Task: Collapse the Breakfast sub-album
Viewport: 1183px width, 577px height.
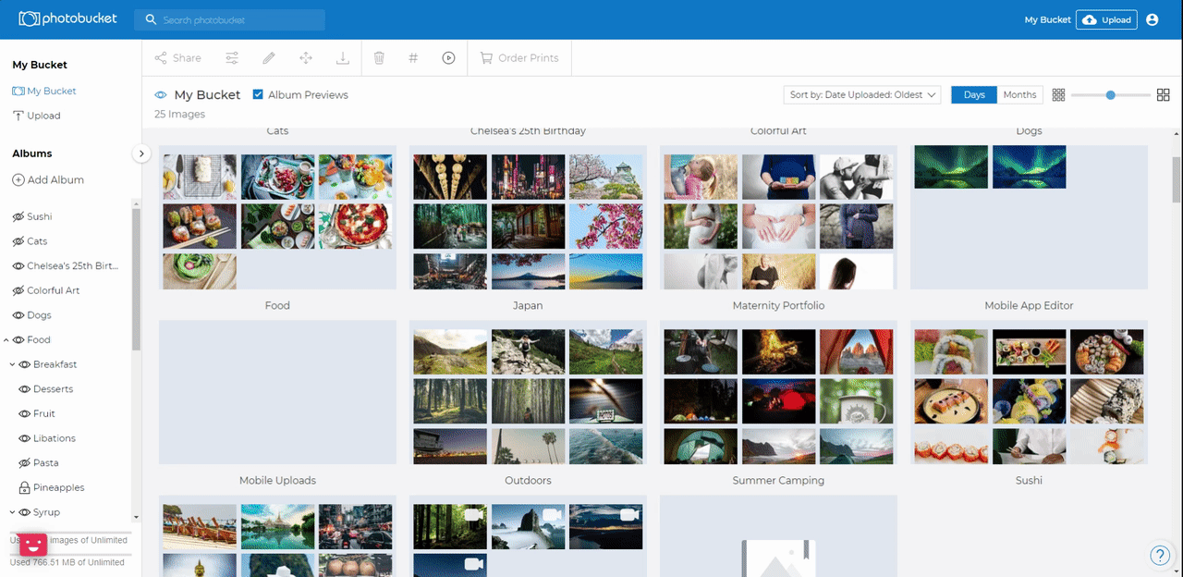Action: tap(13, 364)
